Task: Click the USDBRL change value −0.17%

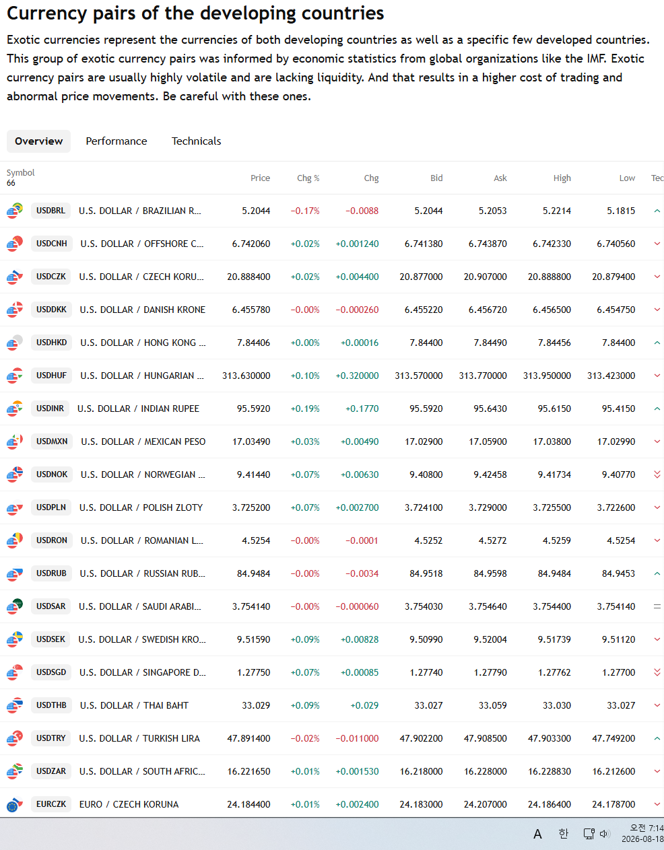Action: pyautogui.click(x=305, y=211)
